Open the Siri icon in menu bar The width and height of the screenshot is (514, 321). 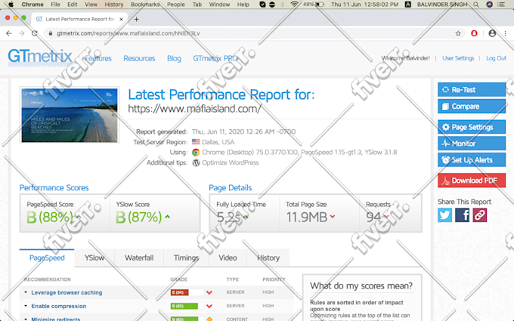[x=489, y=5]
